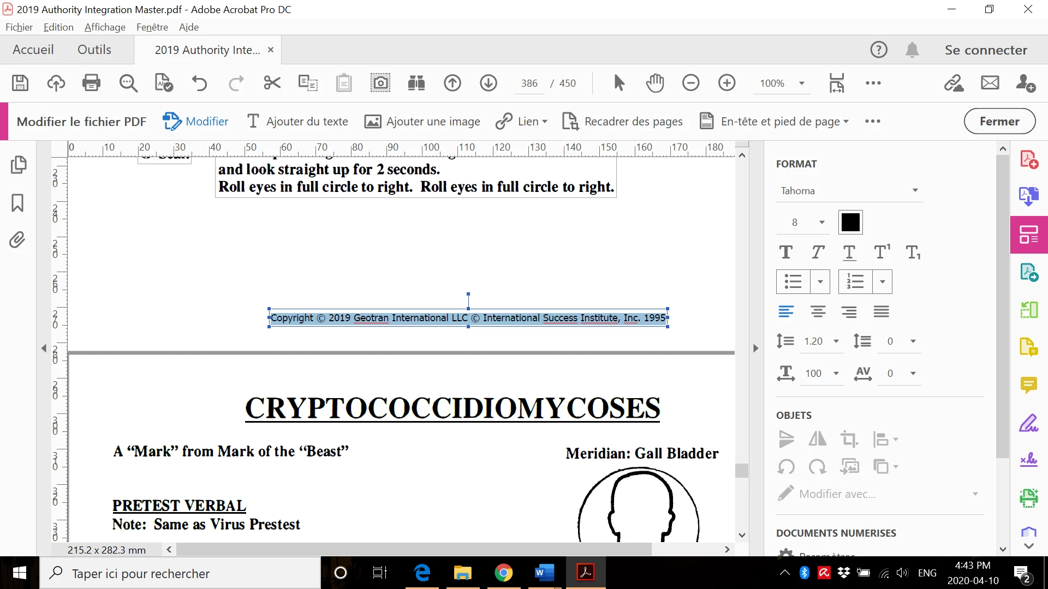Screen dimensions: 1048x589
Task: Click the Print icon in toolbar
Action: (91, 83)
